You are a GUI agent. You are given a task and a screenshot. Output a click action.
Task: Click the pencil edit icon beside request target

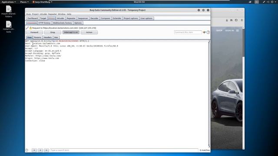27,28
